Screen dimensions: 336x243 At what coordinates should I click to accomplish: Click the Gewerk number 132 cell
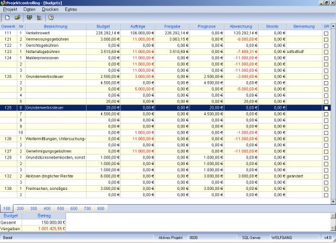[8, 176]
